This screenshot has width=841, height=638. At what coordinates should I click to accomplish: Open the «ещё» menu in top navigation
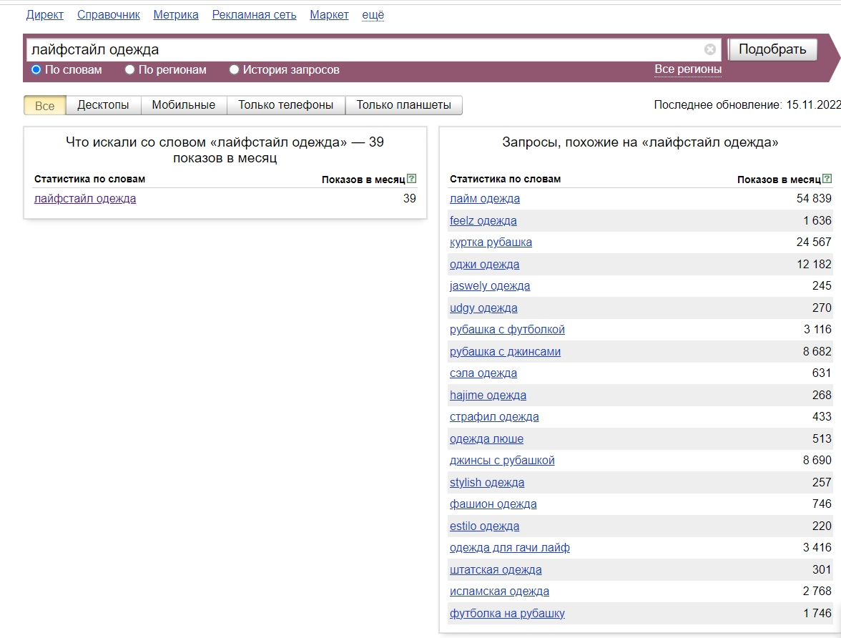372,14
